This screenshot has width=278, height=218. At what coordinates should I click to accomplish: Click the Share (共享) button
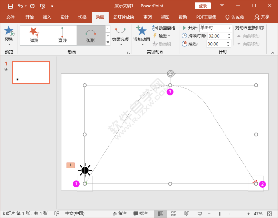(262, 17)
